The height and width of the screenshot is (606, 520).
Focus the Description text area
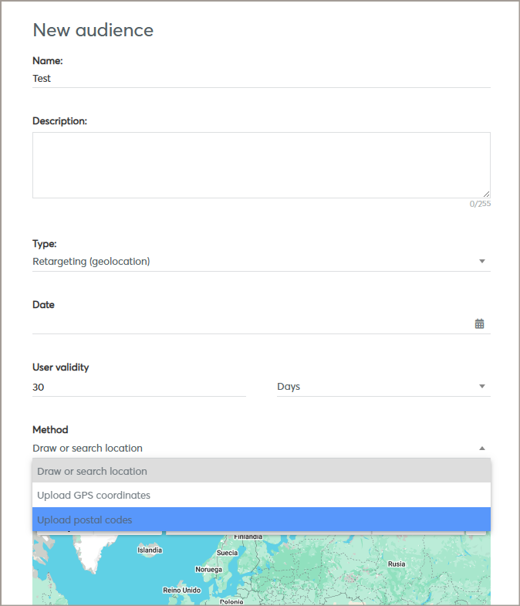pos(261,164)
